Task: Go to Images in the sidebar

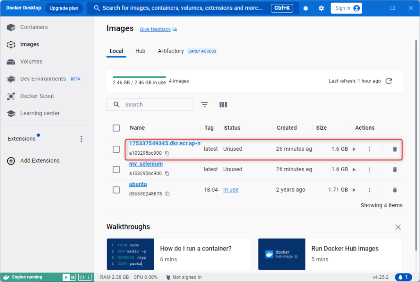Action: (30, 44)
